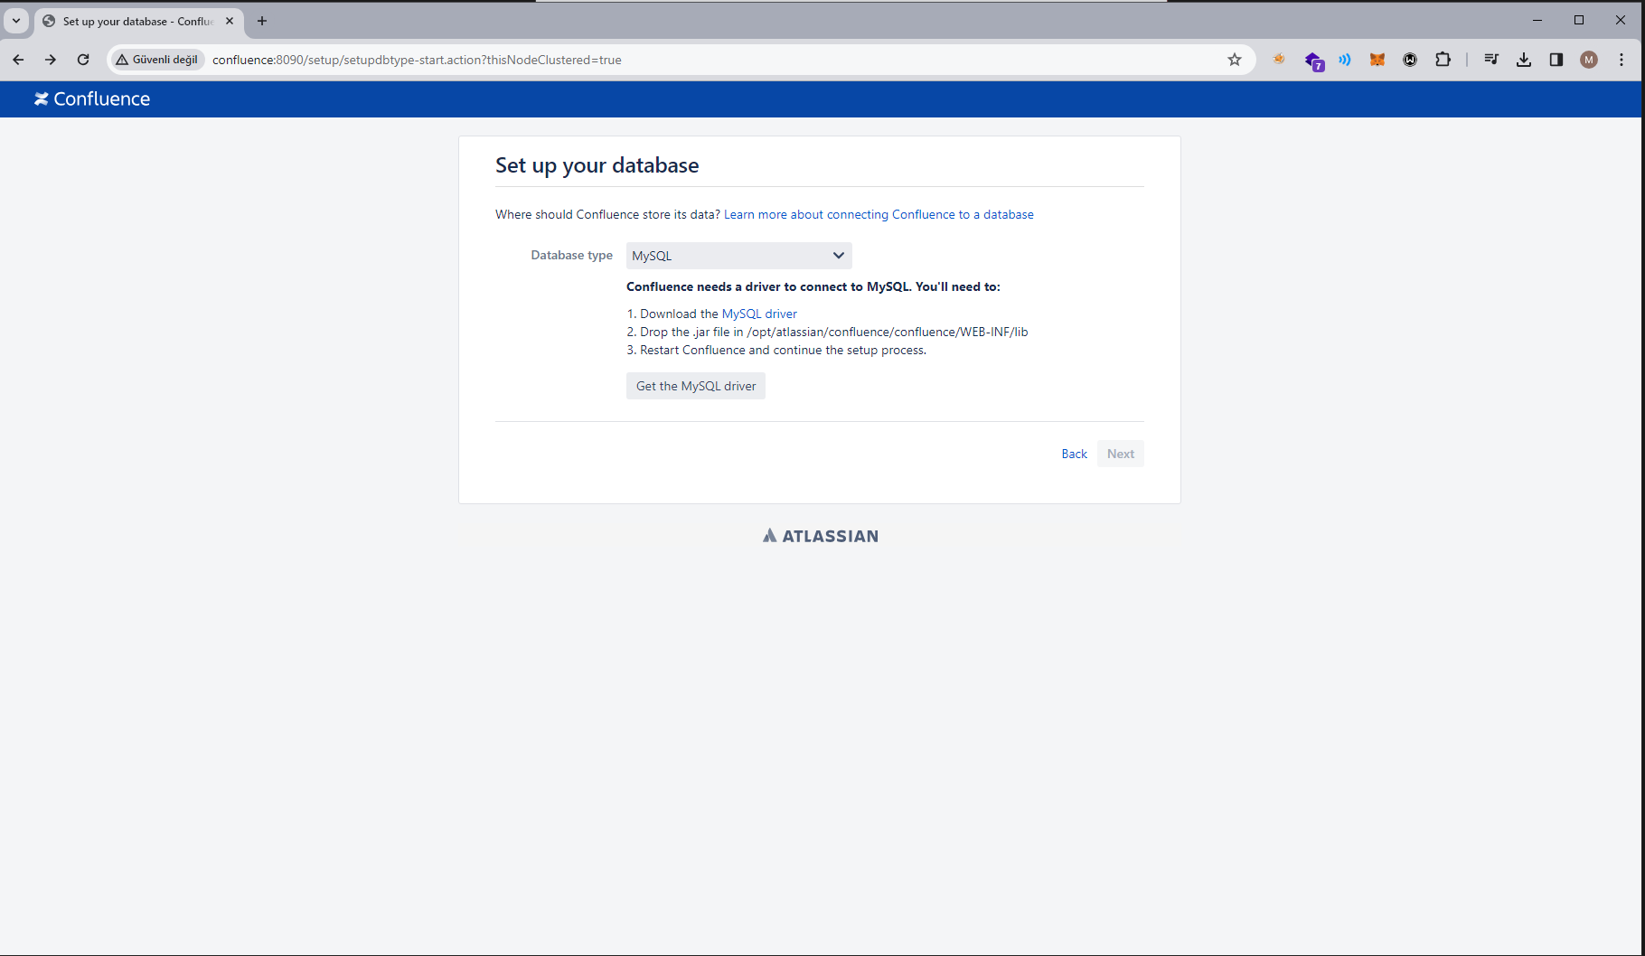The width and height of the screenshot is (1645, 956).
Task: Open the Extensions puzzle menu
Action: 1443,60
